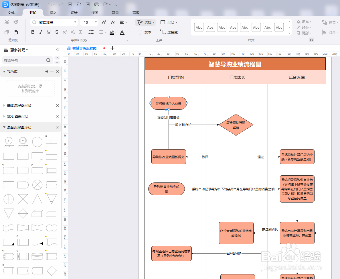This screenshot has height=279, width=340.
Task: Increase font size with A+ icon
Action: tap(104, 22)
